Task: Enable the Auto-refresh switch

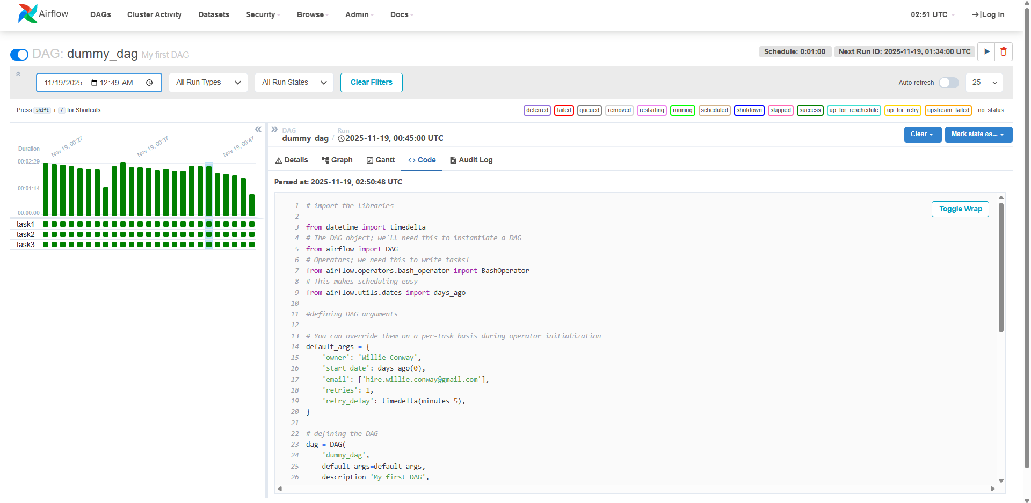Action: (948, 83)
